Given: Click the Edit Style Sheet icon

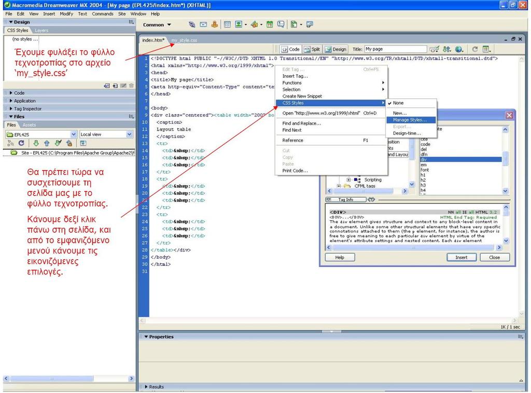Looking at the screenshot, I should point(123,86).
